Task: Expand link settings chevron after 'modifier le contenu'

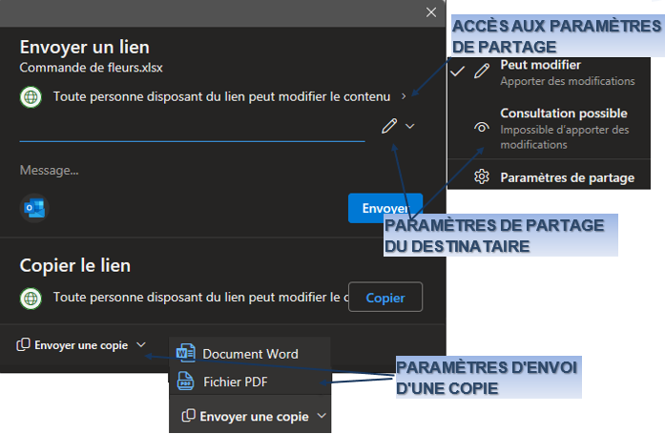Action: point(405,96)
